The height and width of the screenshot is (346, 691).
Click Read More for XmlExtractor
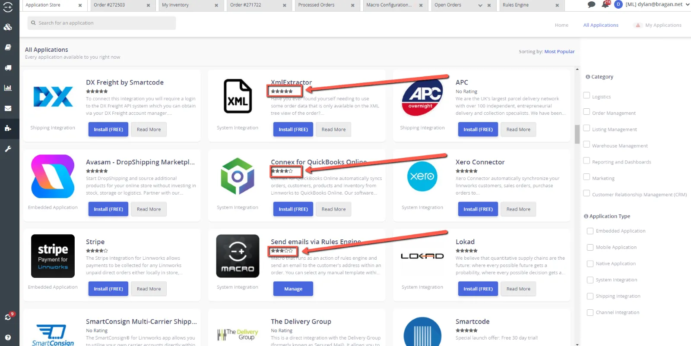(333, 129)
